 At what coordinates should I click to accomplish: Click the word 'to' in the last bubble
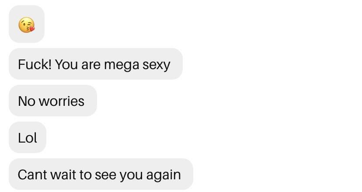pos(85,175)
